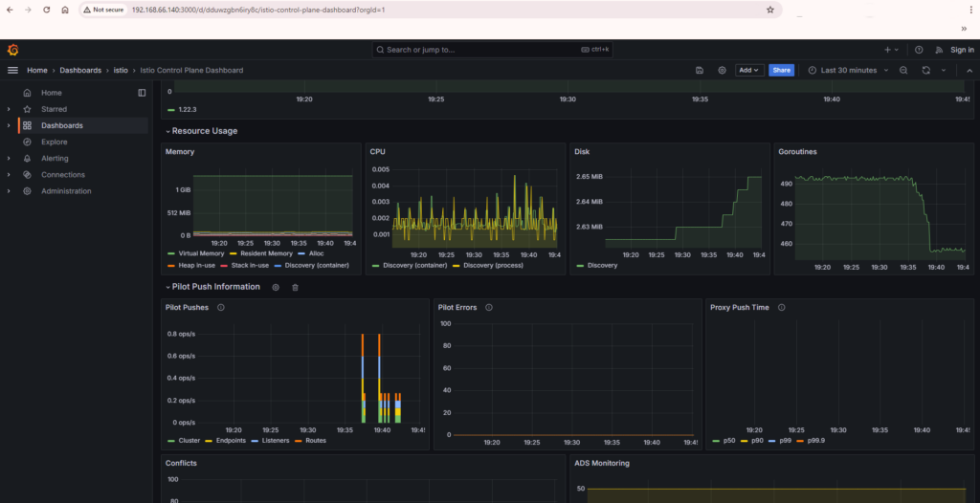Click the Search or jump to field

493,50
